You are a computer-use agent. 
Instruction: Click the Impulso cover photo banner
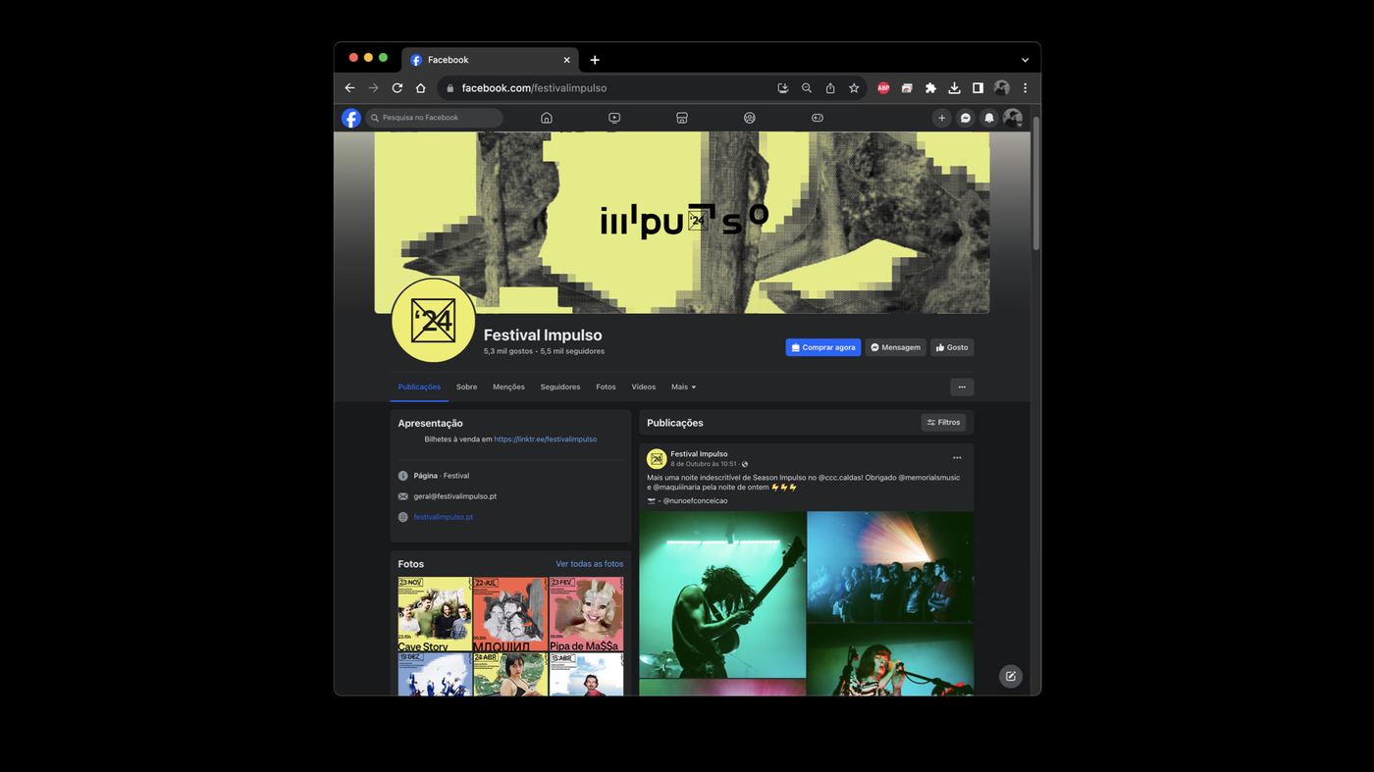pyautogui.click(x=682, y=223)
